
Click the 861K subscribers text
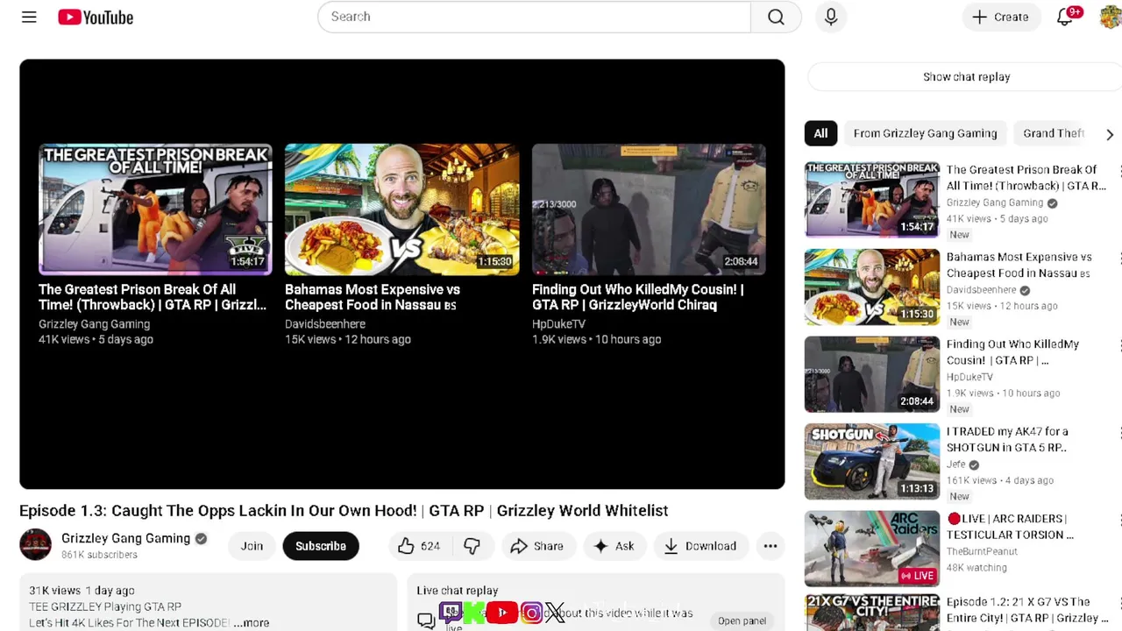99,555
